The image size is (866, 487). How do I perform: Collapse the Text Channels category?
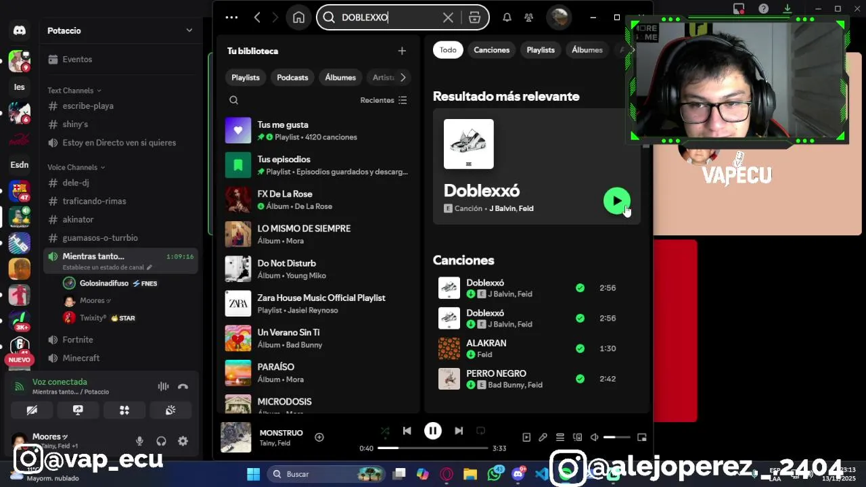pos(74,91)
